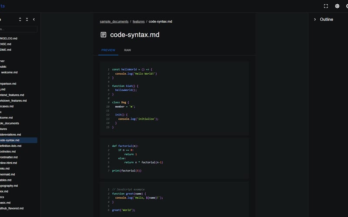Open frontend_features.md in the sidebar

[x=12, y=95]
